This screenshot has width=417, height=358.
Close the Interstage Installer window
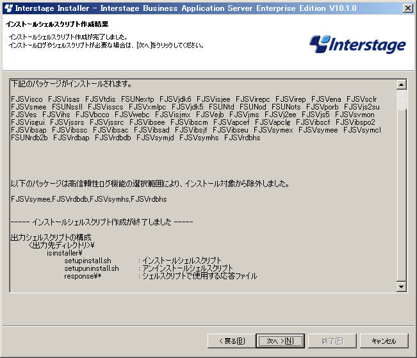407,8
